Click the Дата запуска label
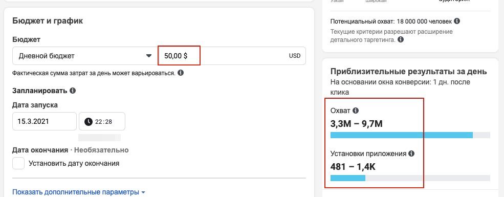This screenshot has width=504, height=197. (35, 105)
